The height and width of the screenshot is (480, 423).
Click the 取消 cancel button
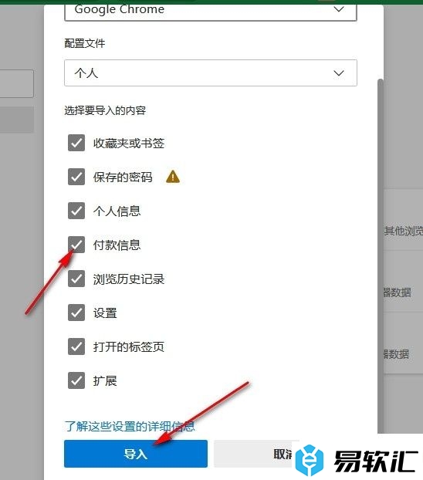253,454
